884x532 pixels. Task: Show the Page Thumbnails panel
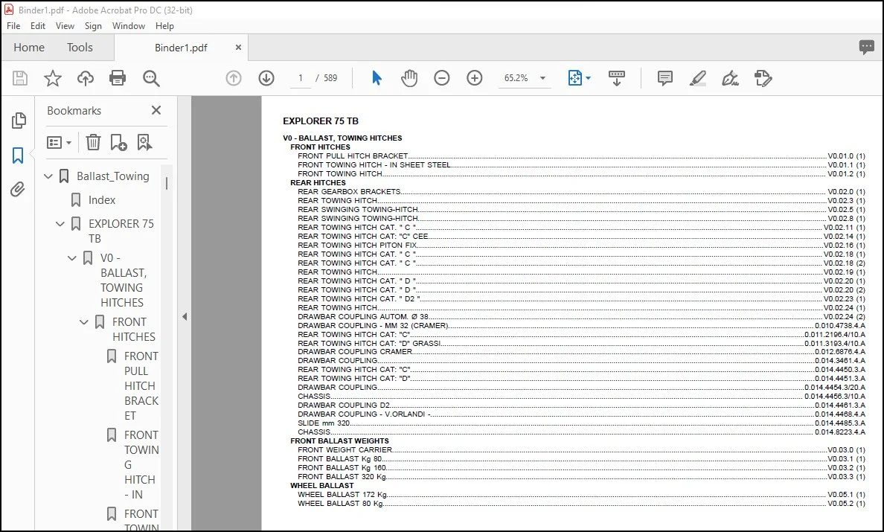point(19,120)
